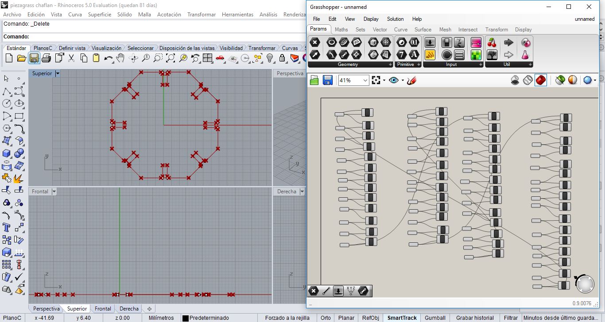Click the PlanoC coordinate system status field
605x322 pixels.
coord(12,318)
